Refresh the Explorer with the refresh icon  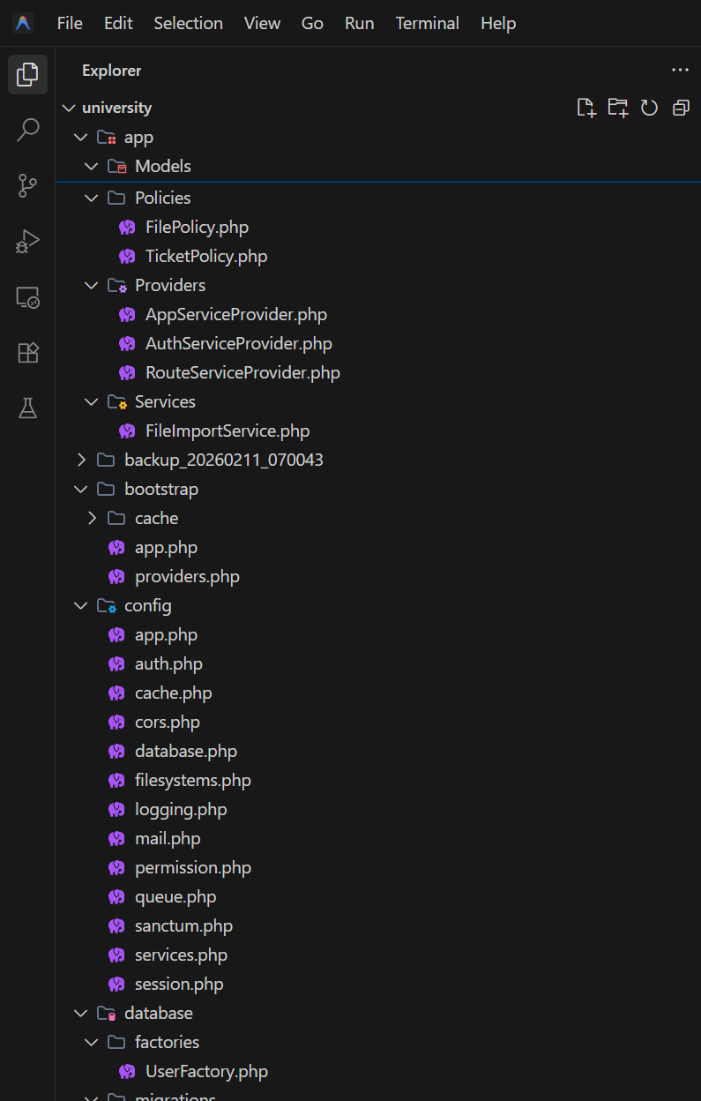click(x=649, y=107)
